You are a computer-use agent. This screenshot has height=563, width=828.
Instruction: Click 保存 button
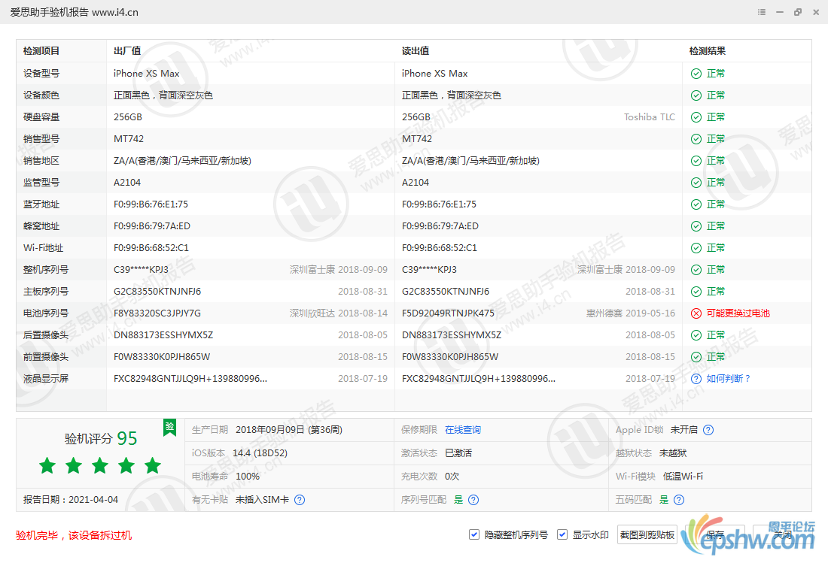point(715,535)
